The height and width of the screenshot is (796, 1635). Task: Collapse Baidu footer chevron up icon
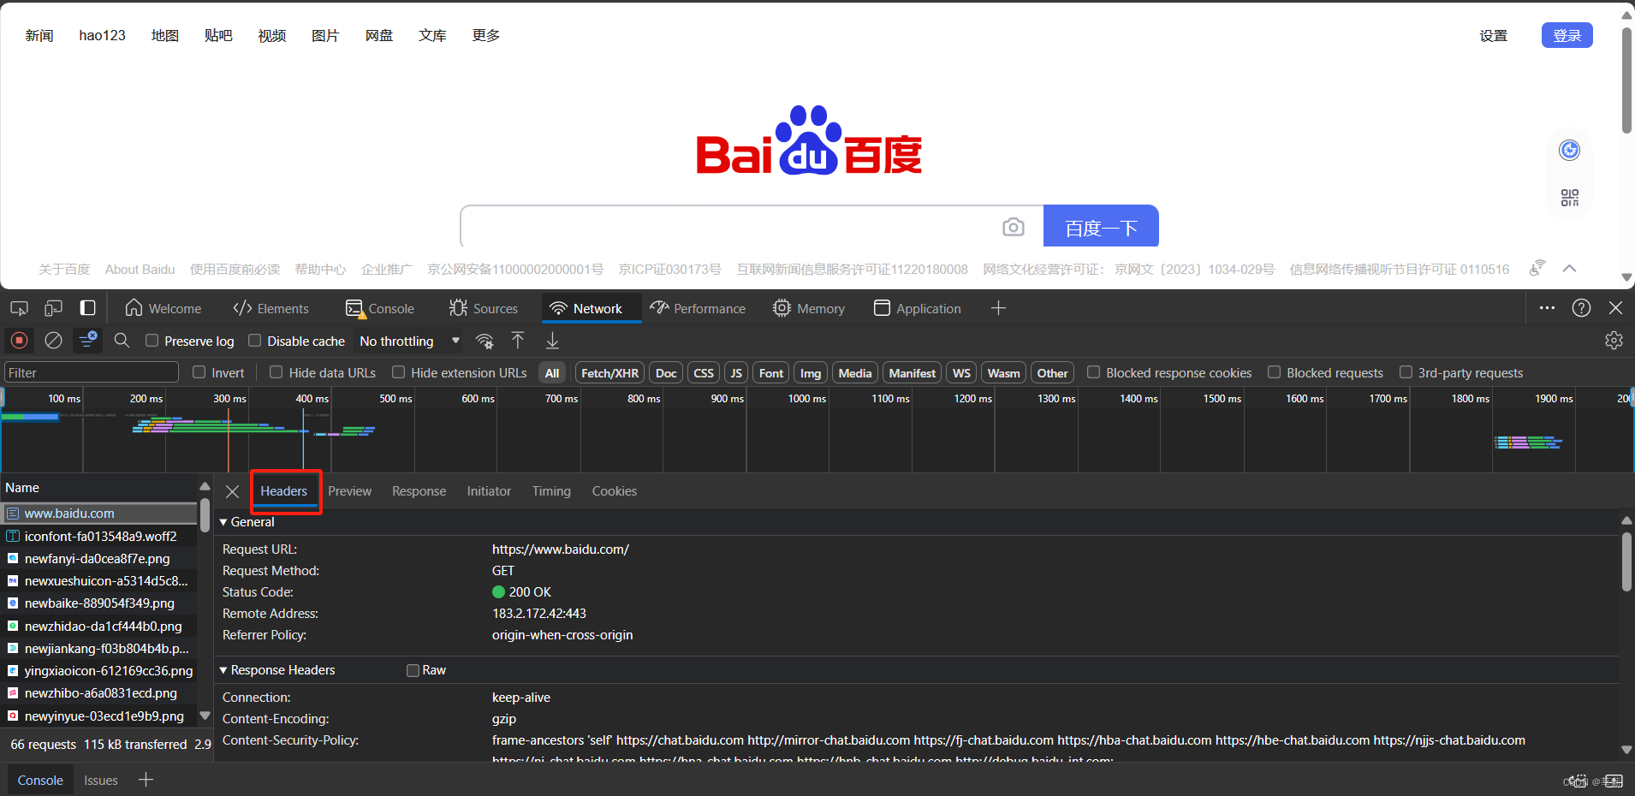(1569, 269)
